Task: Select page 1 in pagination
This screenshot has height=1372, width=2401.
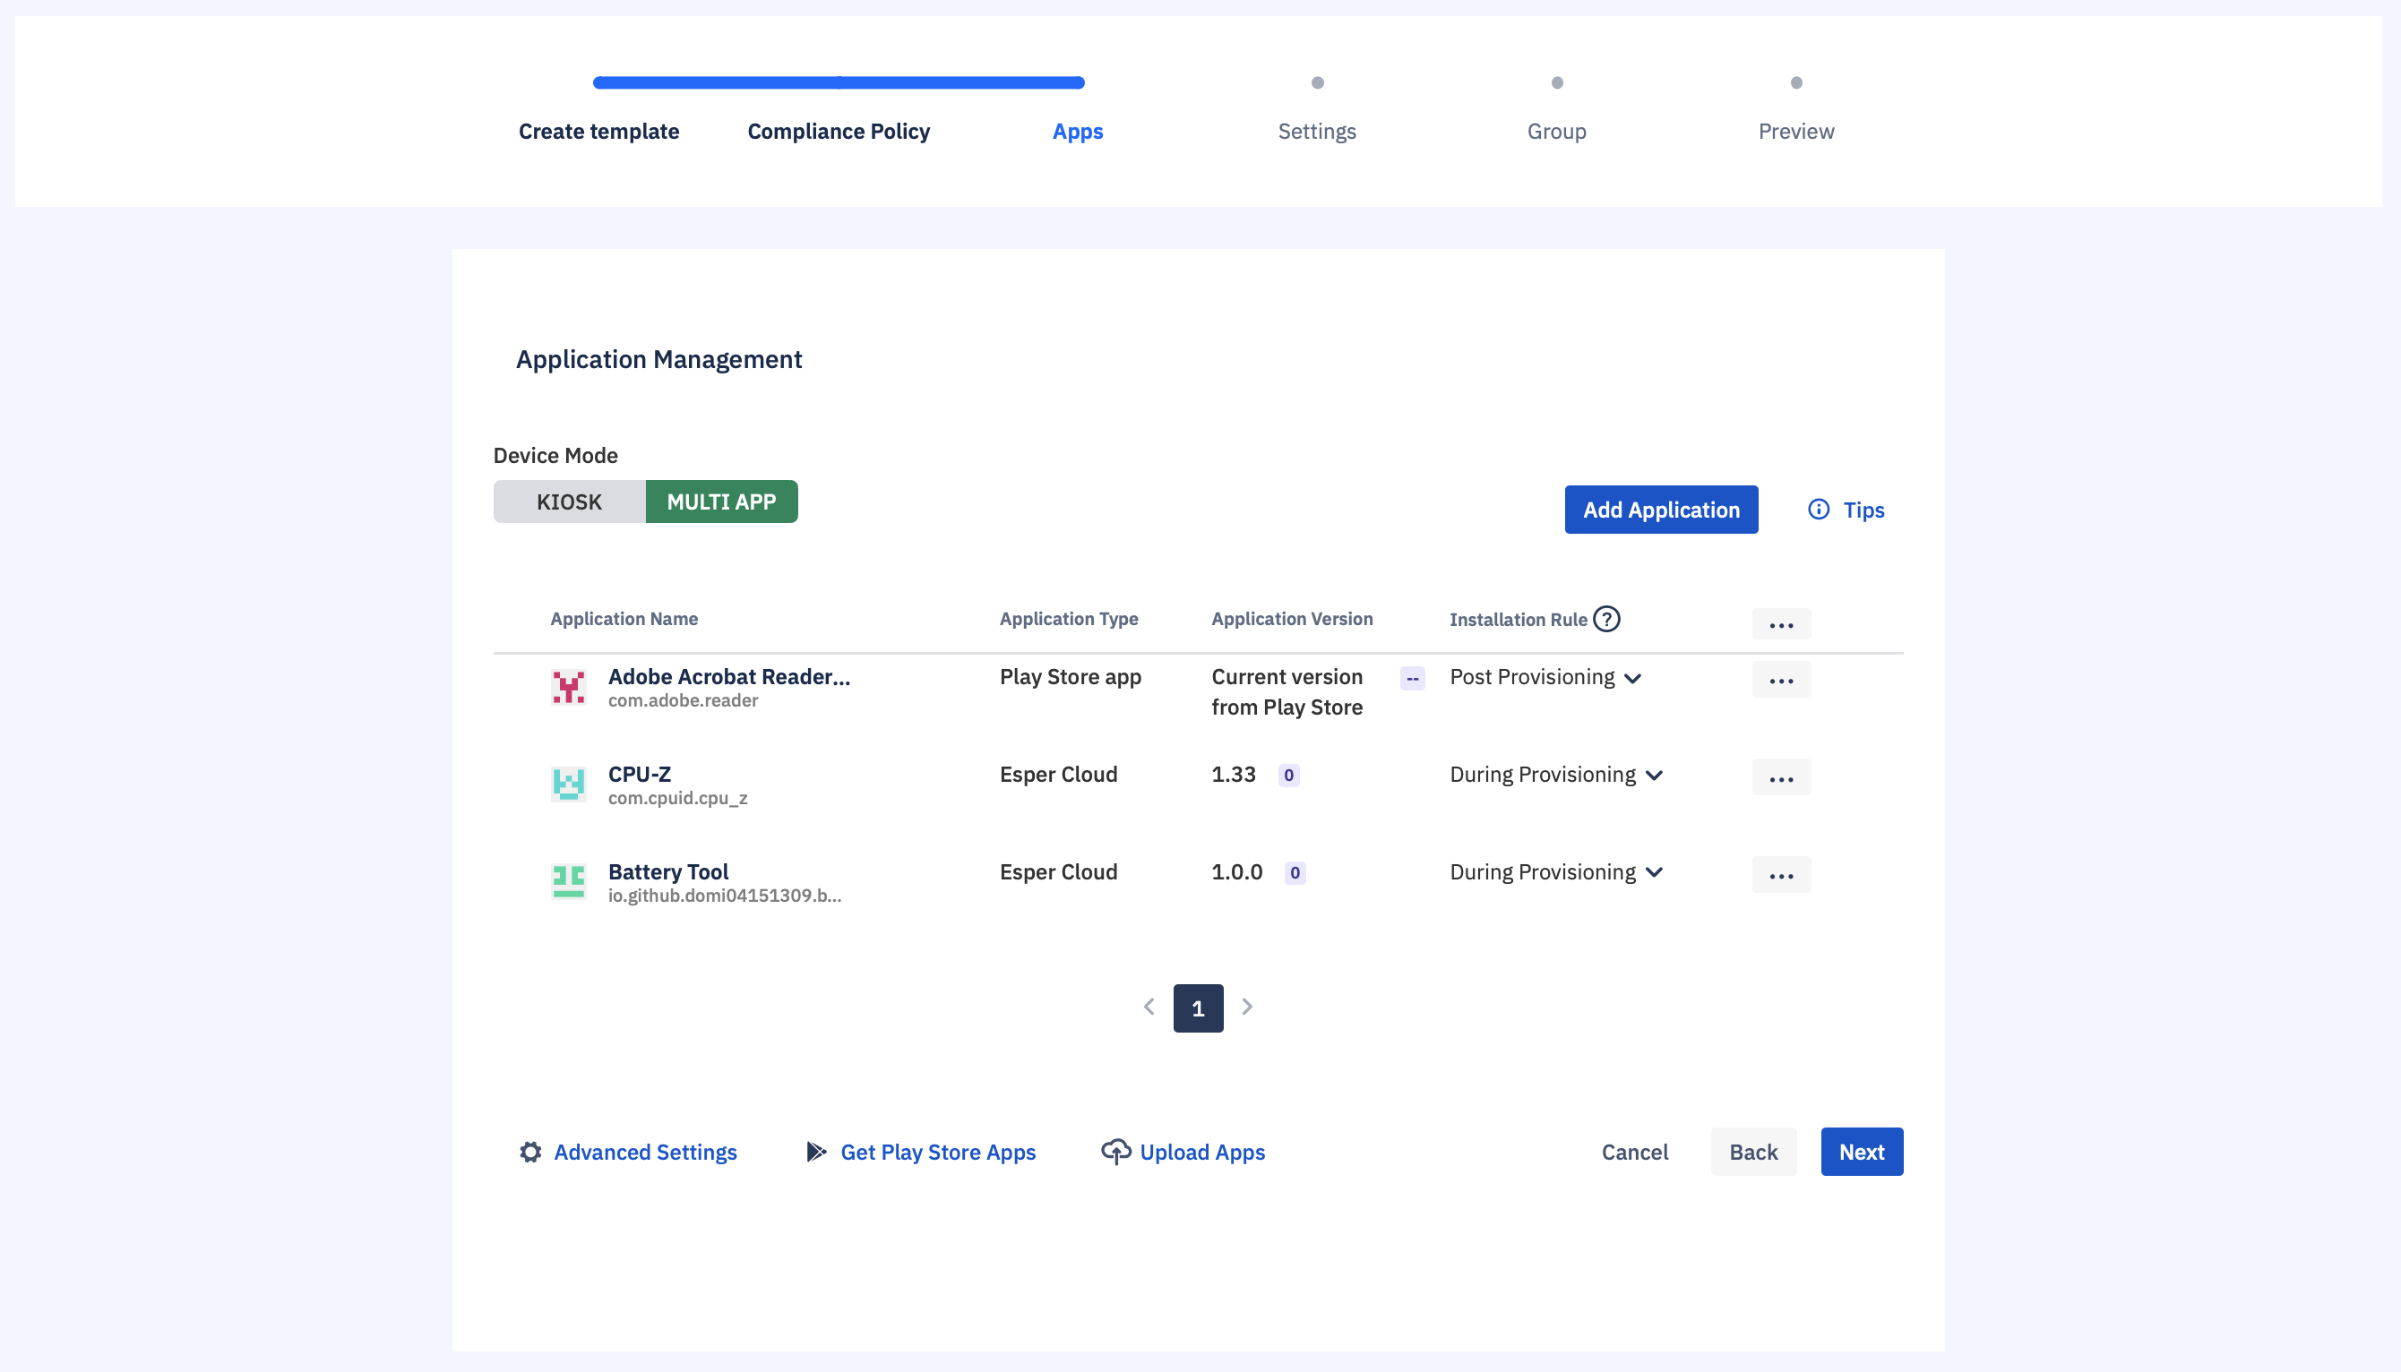Action: 1198,1008
